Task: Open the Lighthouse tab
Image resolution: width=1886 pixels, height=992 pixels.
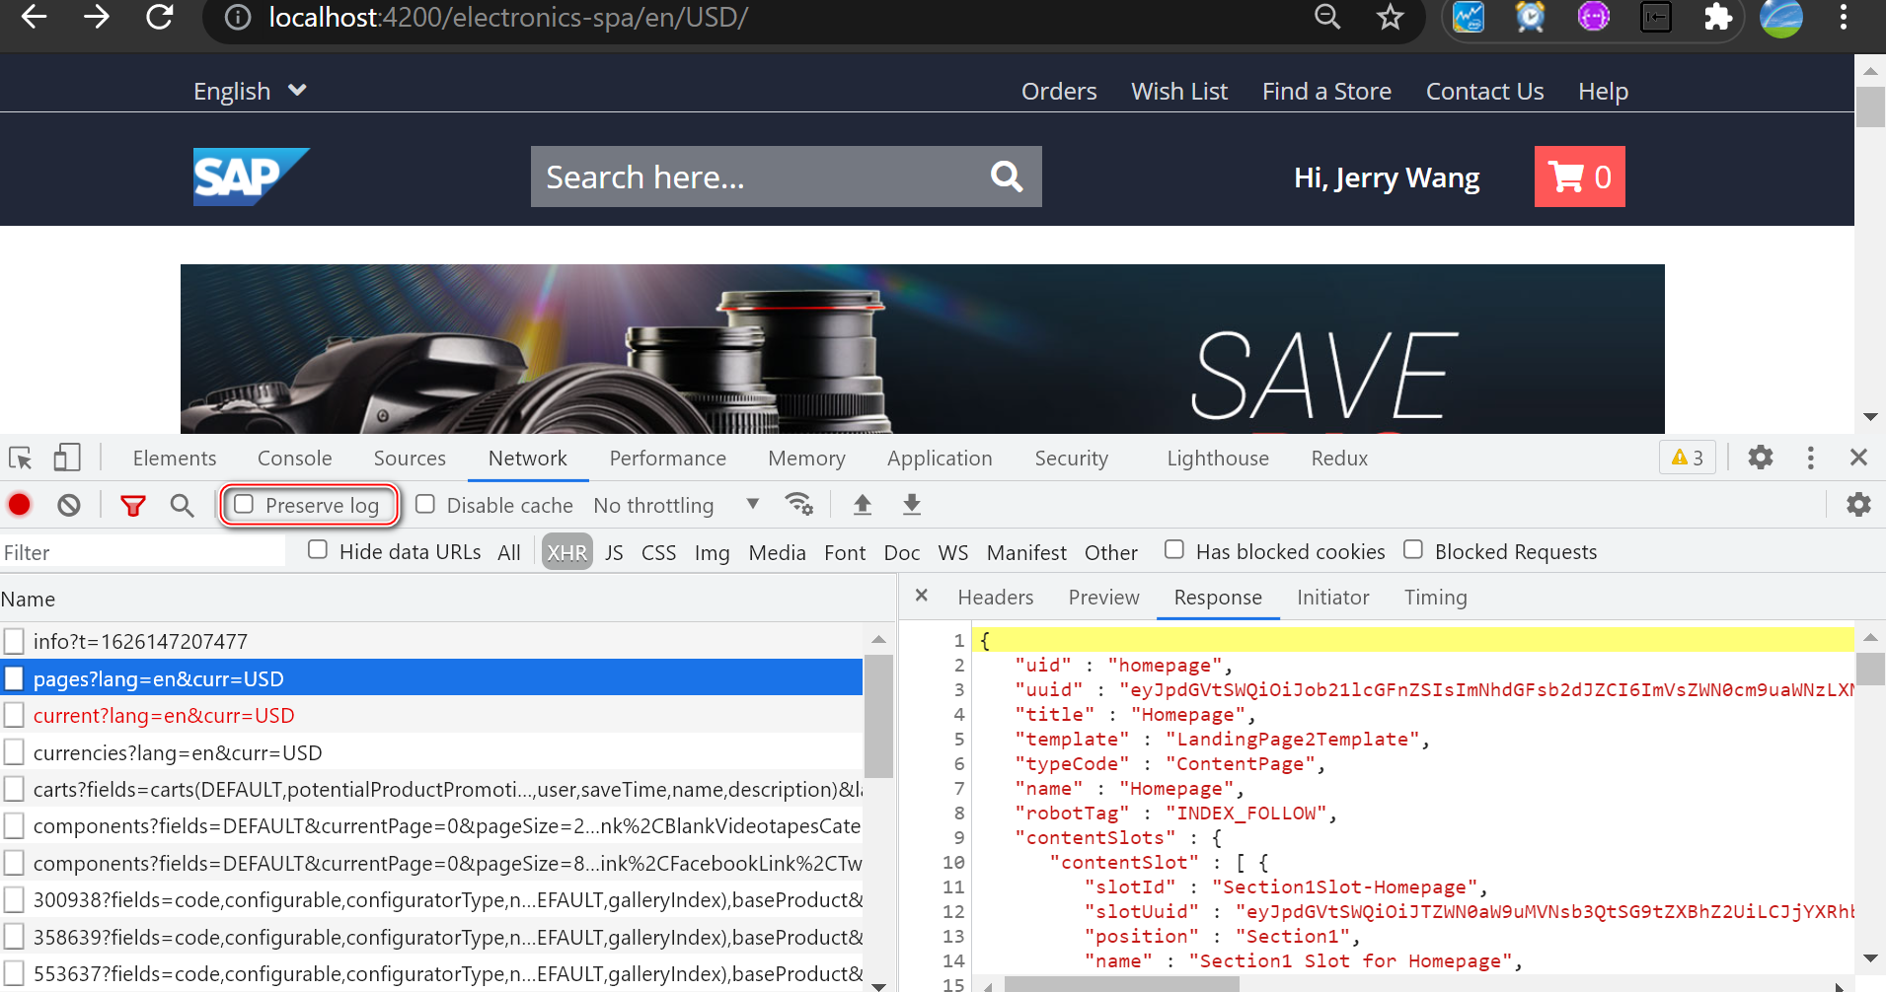Action: pyautogui.click(x=1218, y=459)
